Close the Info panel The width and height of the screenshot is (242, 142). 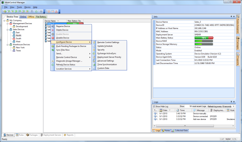pyautogui.click(x=234, y=16)
